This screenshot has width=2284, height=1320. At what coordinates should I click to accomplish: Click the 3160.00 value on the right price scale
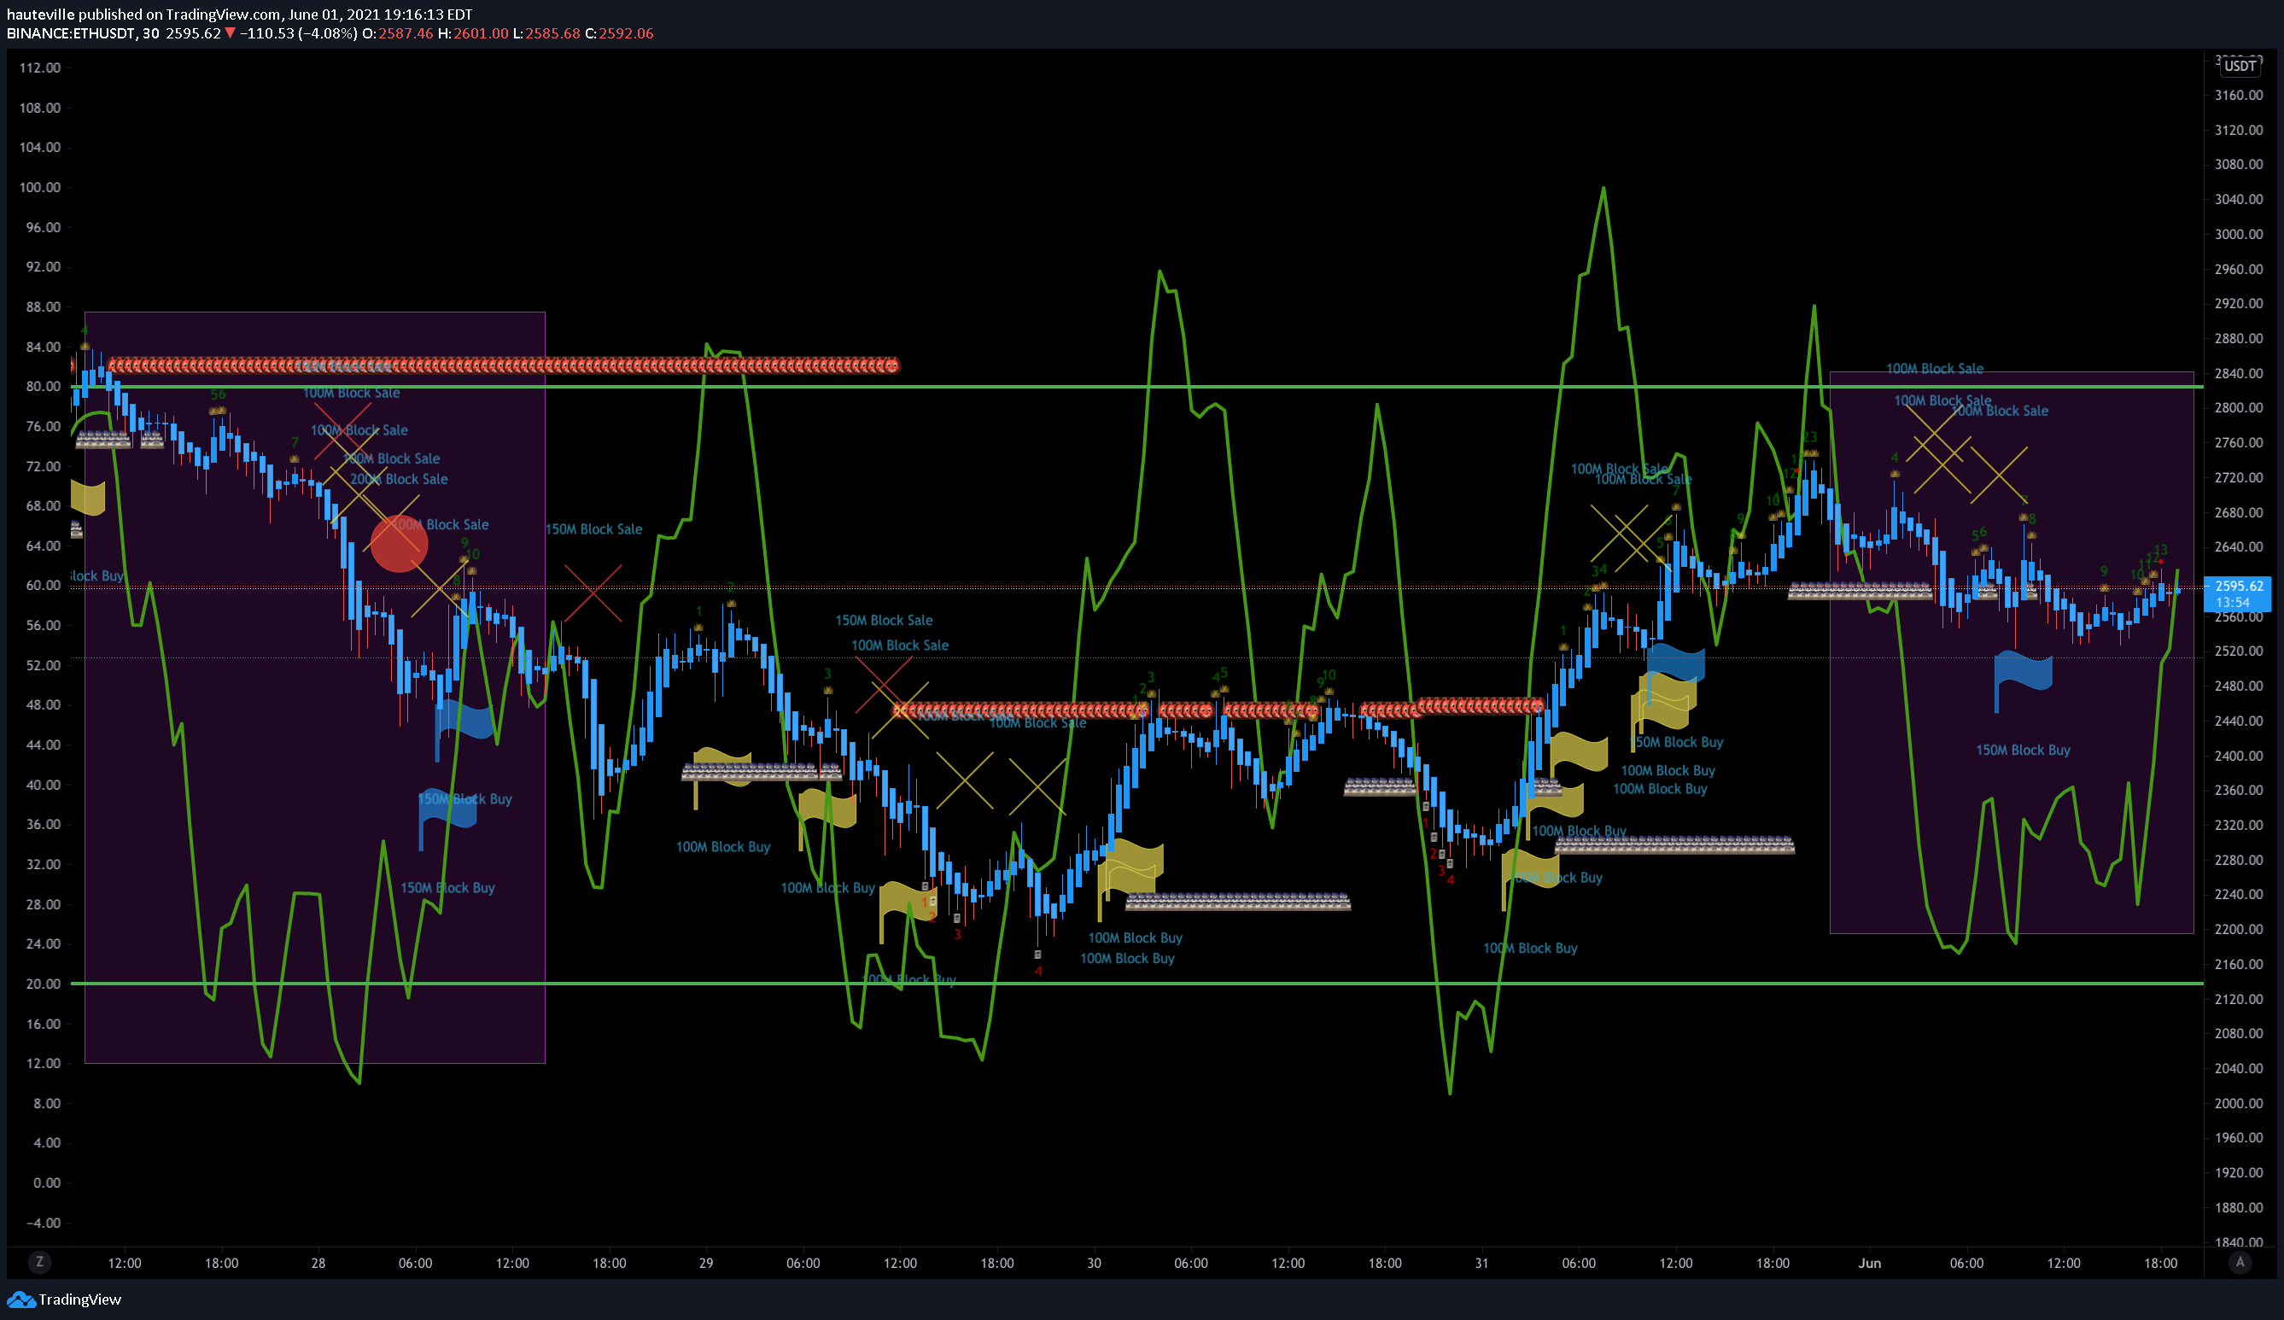(x=2239, y=95)
